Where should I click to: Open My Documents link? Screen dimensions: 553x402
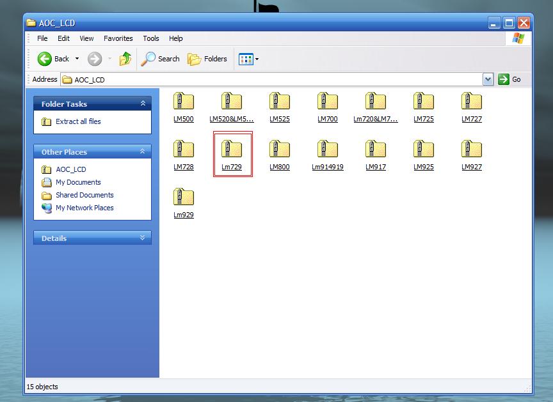click(x=78, y=182)
